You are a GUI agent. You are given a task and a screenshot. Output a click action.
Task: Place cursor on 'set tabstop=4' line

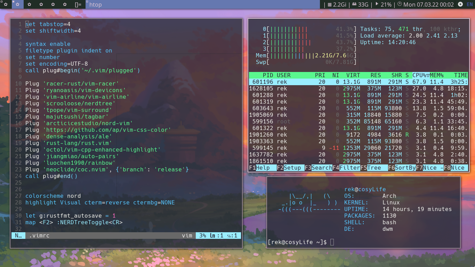[48, 24]
